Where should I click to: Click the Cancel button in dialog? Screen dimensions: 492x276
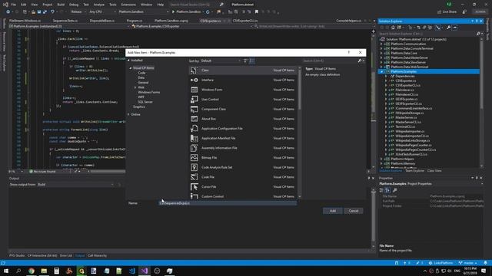[x=354, y=211]
